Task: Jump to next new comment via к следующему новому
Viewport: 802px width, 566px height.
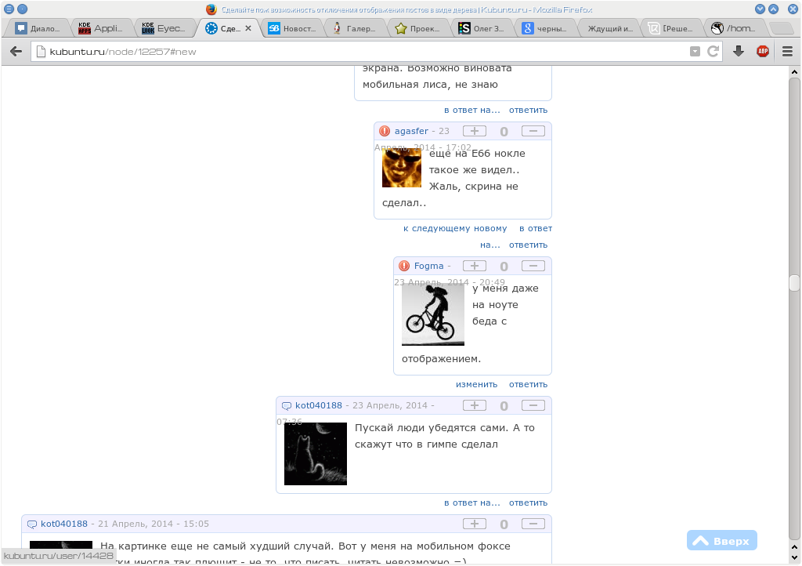Action: coord(455,228)
